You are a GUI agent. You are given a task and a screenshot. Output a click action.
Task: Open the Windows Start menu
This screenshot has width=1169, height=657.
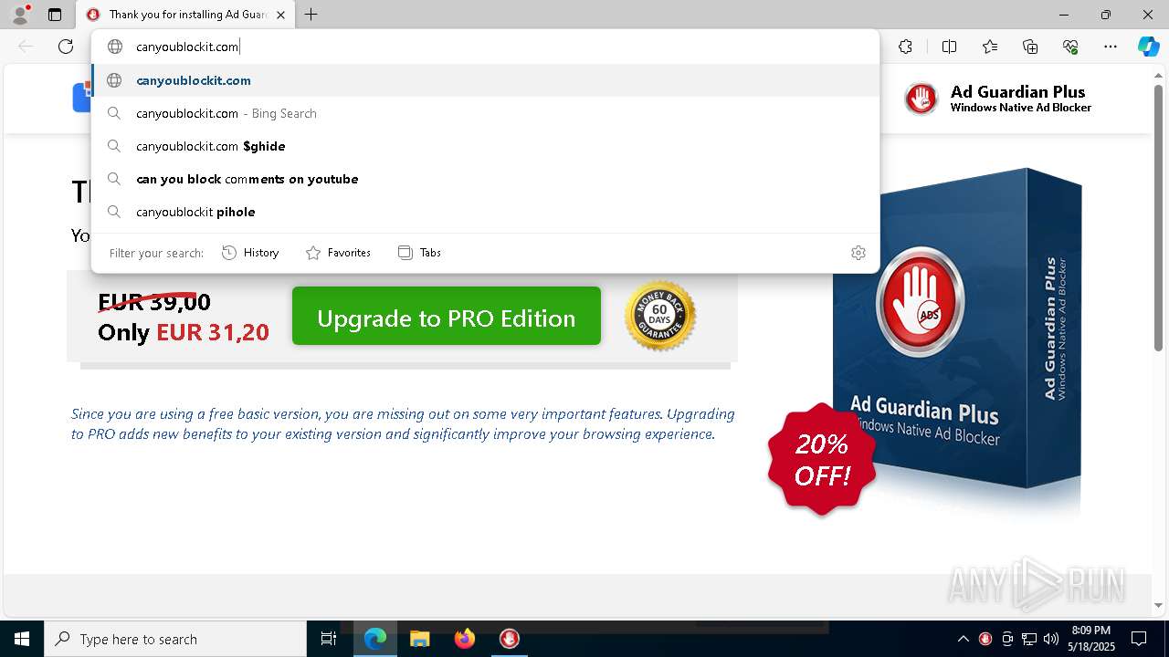[x=22, y=639]
